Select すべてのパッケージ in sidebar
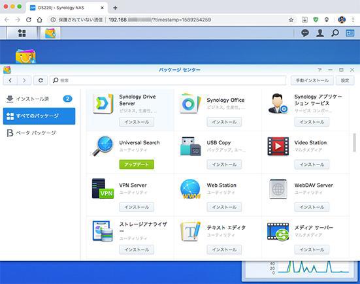Image resolution: width=360 pixels, height=284 pixels. point(39,116)
